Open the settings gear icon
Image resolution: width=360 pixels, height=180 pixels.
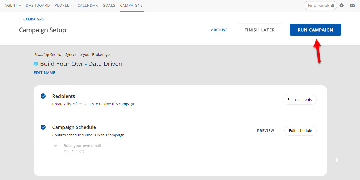(x=341, y=5)
